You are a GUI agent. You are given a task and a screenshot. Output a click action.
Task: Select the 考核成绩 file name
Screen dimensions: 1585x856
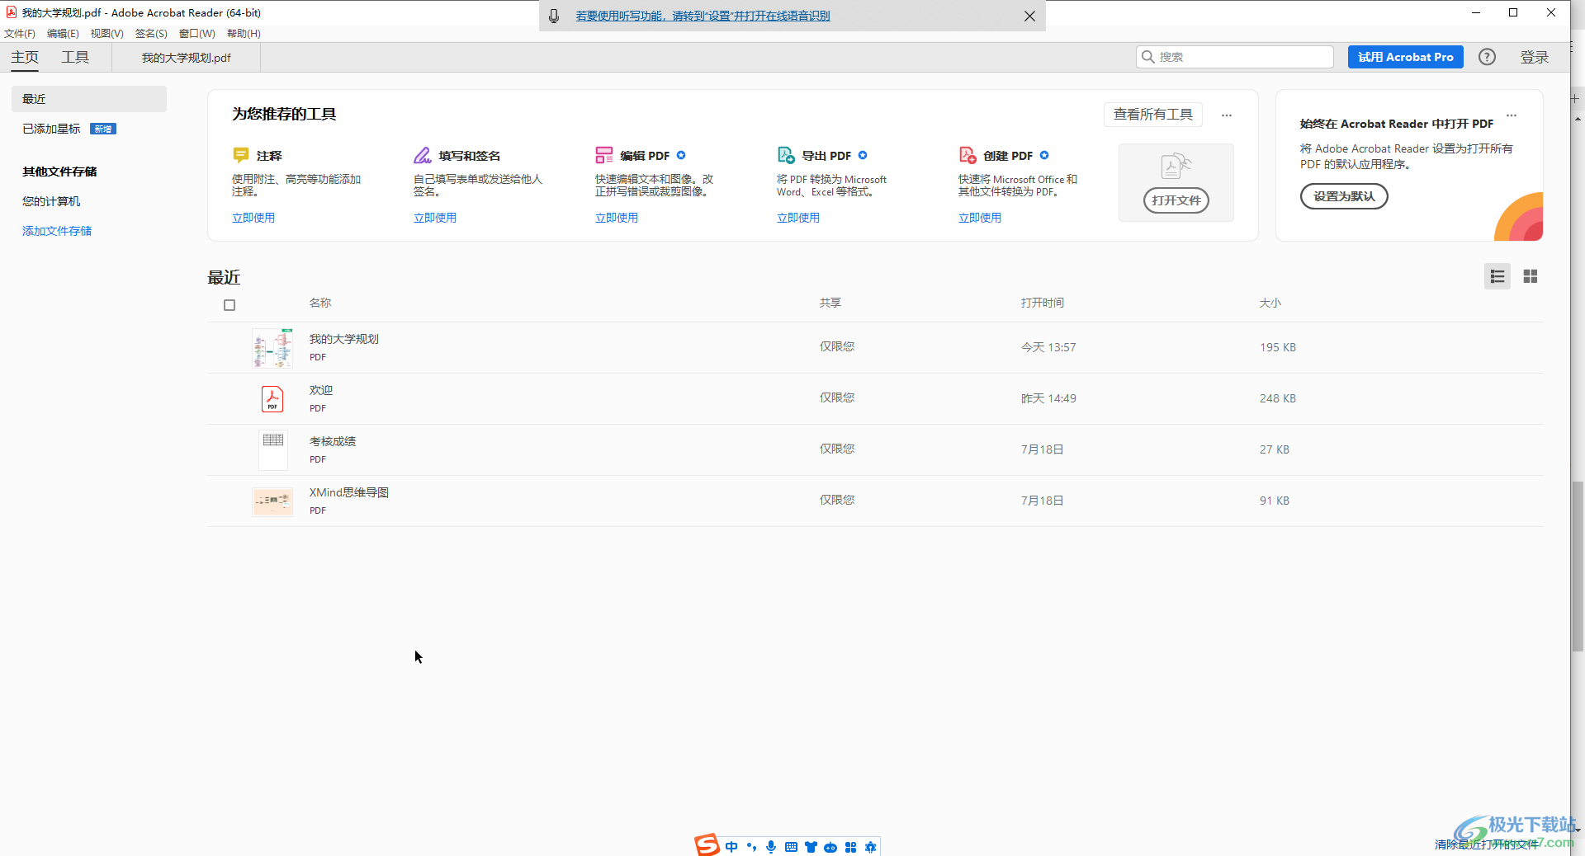[x=333, y=441]
